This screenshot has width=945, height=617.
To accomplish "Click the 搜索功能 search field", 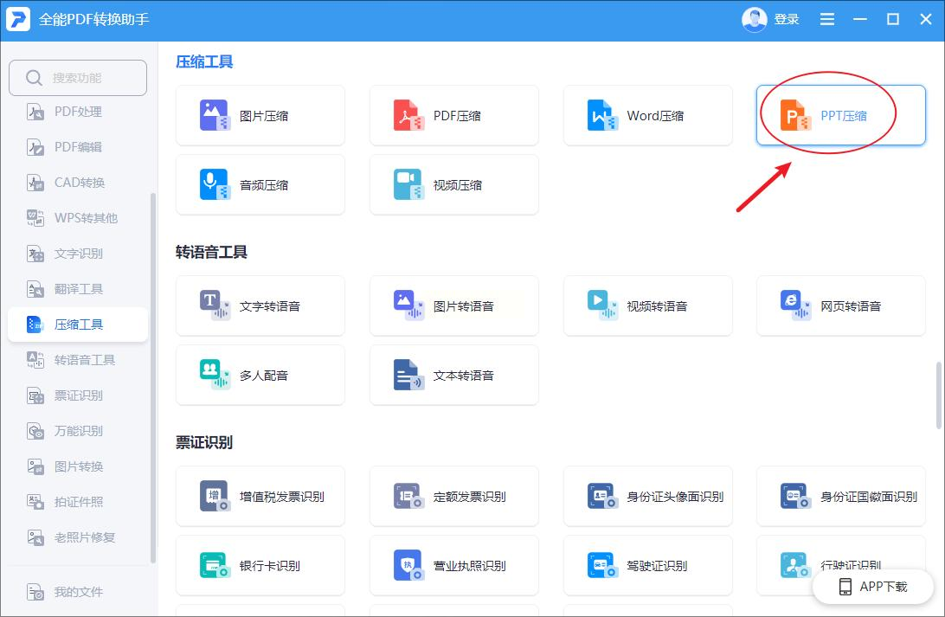I will pyautogui.click(x=78, y=78).
